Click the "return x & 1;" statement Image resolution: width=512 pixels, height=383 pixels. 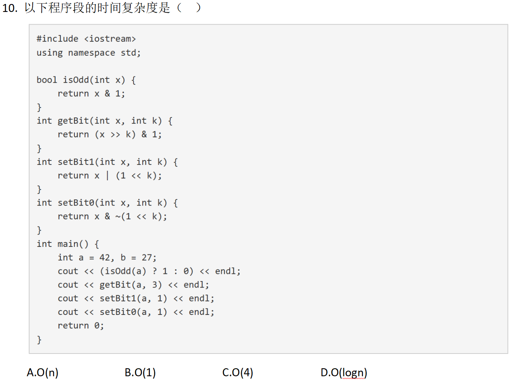91,94
